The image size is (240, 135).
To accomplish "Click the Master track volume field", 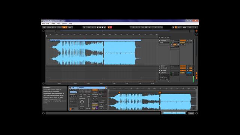I will [183, 73].
